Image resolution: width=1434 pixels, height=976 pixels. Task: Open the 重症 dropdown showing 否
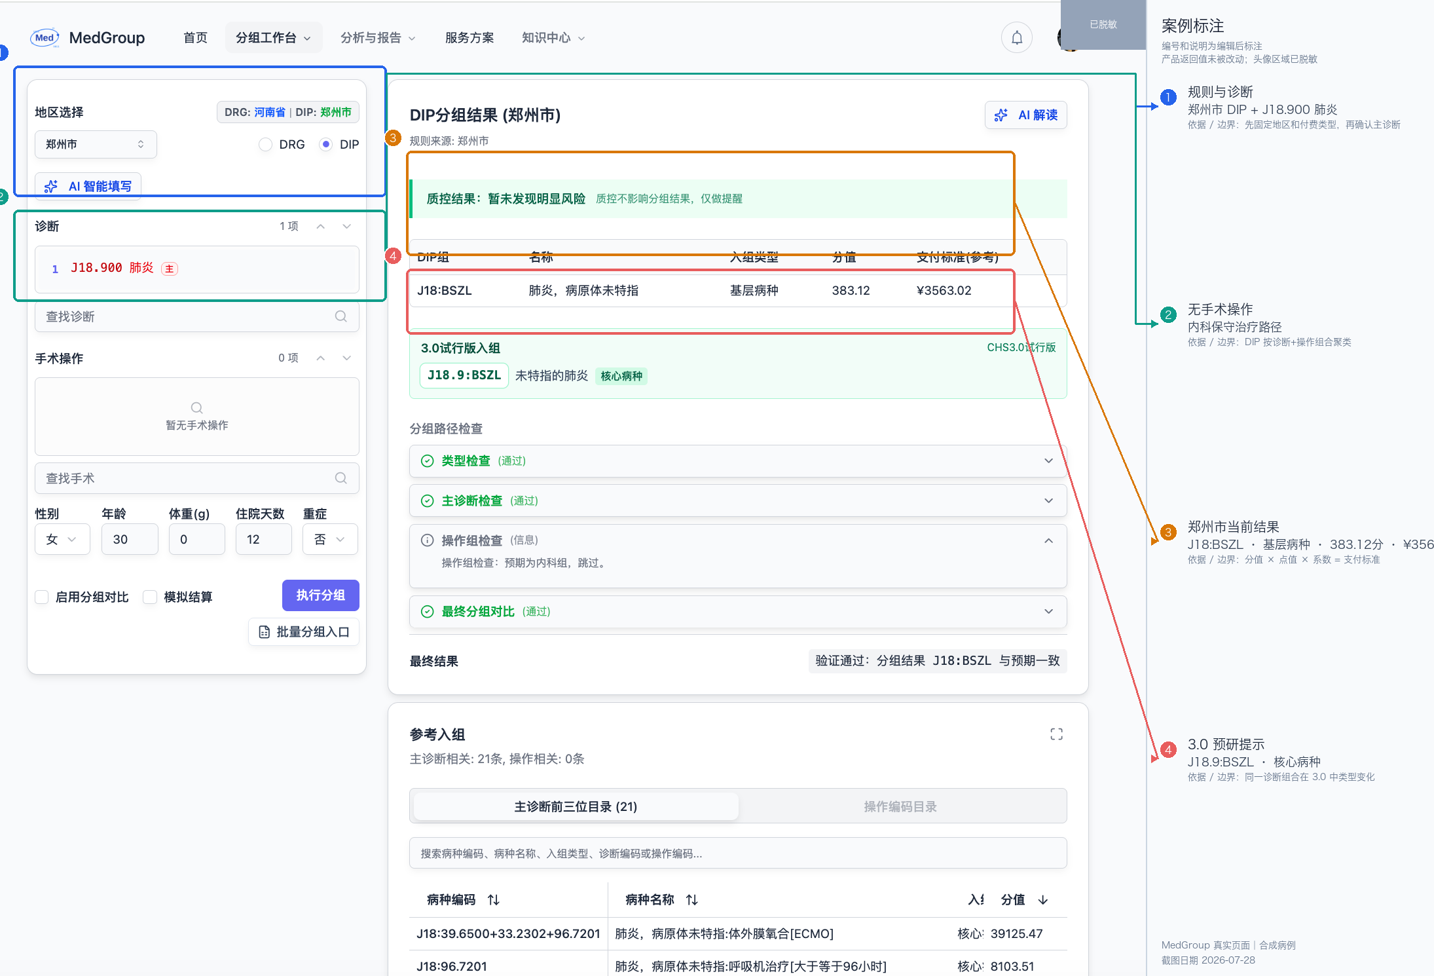click(330, 540)
